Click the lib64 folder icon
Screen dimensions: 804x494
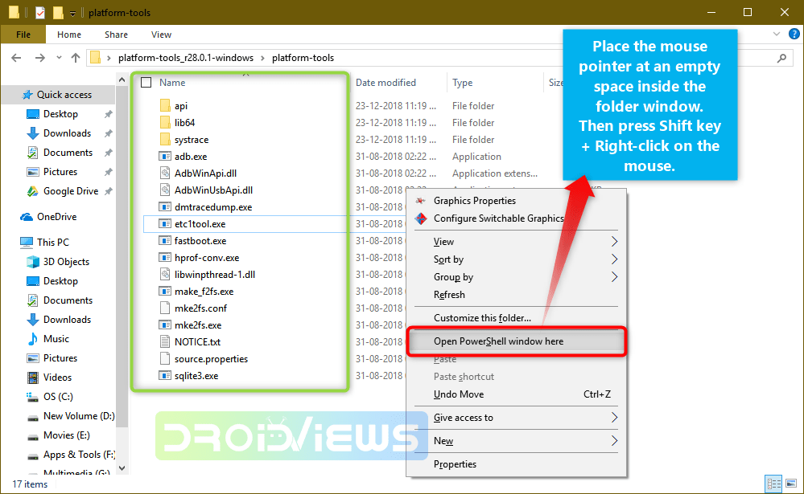165,122
